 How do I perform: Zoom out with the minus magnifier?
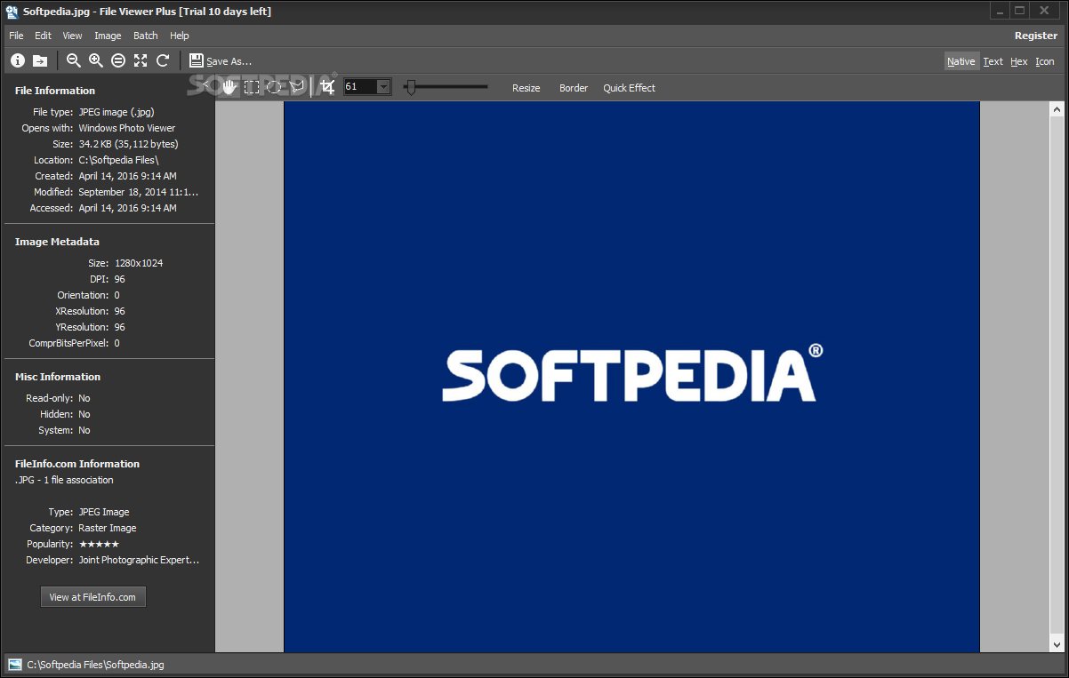74,60
